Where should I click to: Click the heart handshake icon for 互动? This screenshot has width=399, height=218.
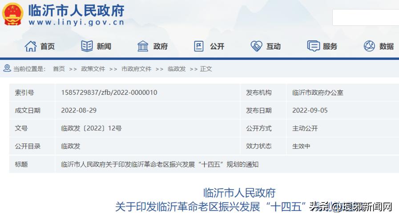(x=256, y=46)
